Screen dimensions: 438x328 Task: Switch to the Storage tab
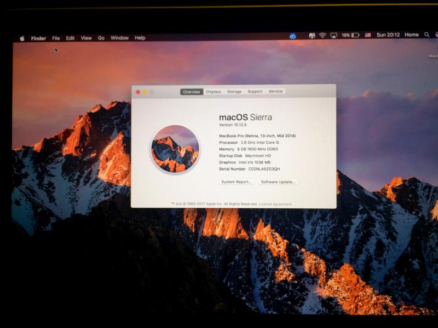[234, 91]
